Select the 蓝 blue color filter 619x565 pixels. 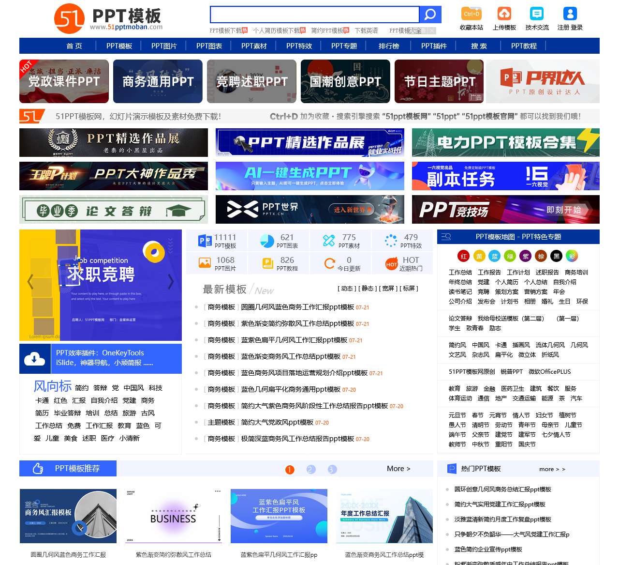495,256
